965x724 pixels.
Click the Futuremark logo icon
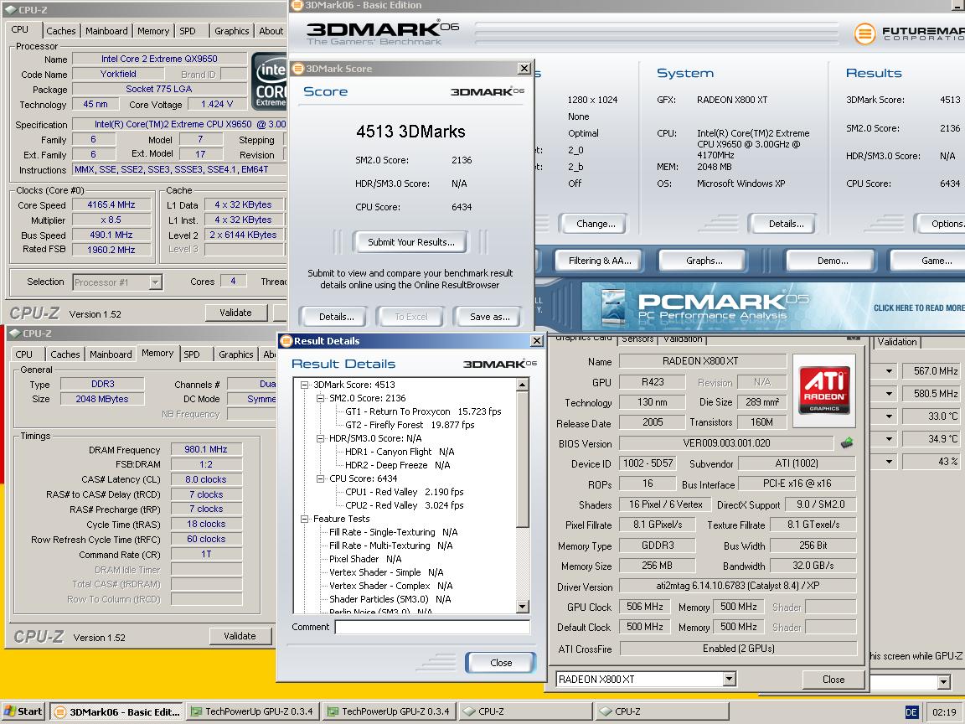864,34
